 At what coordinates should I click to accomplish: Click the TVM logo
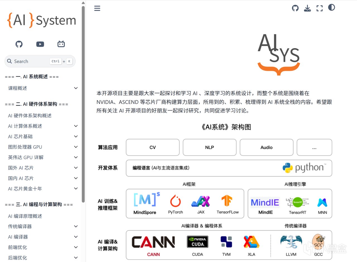click(226, 242)
